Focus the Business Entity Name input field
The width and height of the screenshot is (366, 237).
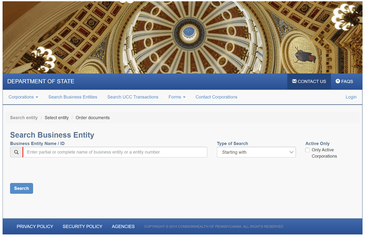(115, 152)
